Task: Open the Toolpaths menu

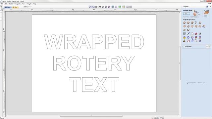Action: (x=18, y=4)
